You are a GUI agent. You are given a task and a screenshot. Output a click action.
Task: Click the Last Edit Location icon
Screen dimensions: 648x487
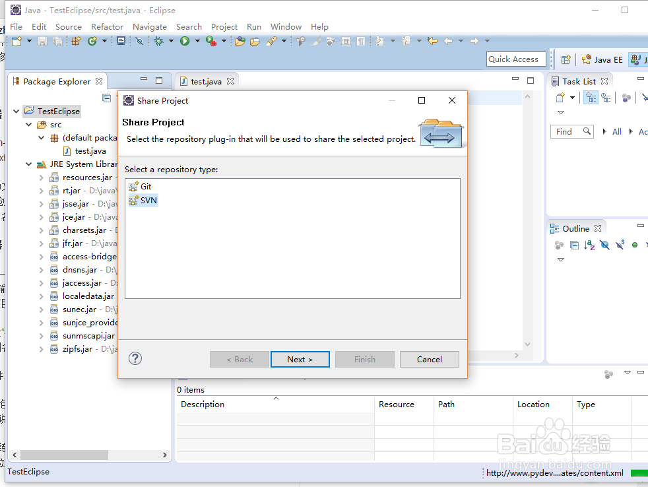pos(432,41)
